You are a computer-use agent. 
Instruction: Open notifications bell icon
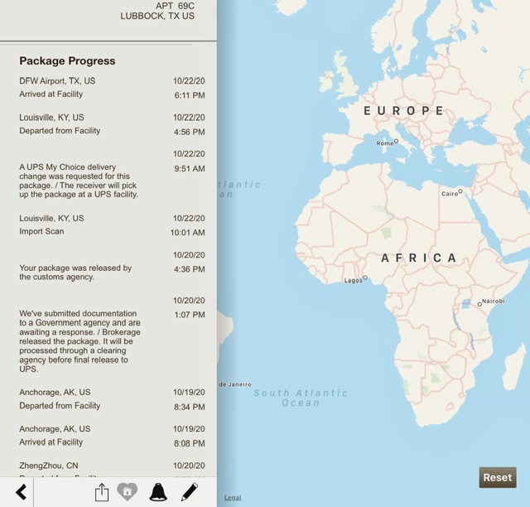158,492
